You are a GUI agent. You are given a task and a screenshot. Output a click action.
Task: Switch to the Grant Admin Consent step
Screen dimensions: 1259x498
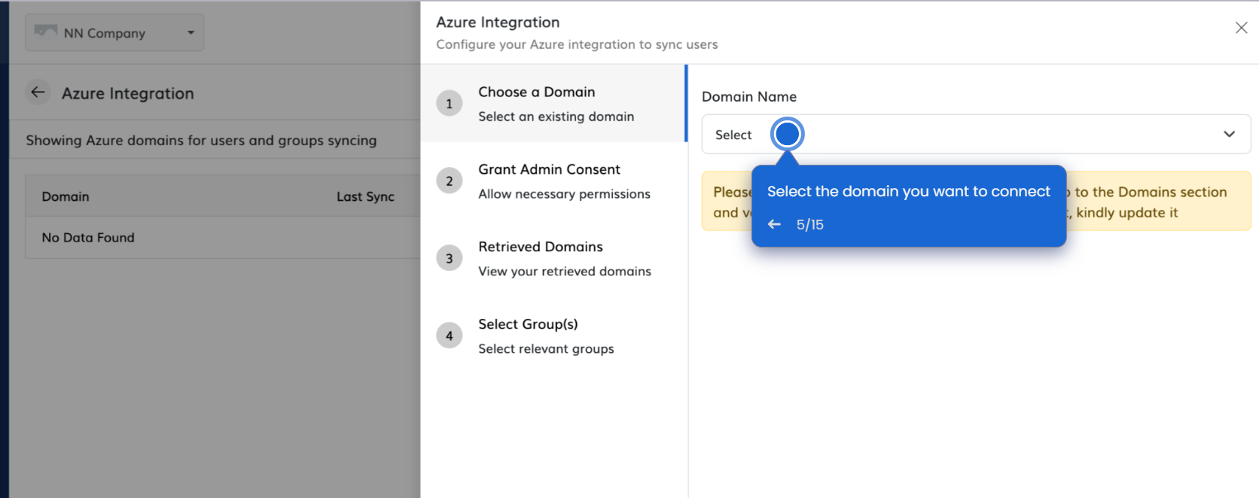[x=549, y=170]
